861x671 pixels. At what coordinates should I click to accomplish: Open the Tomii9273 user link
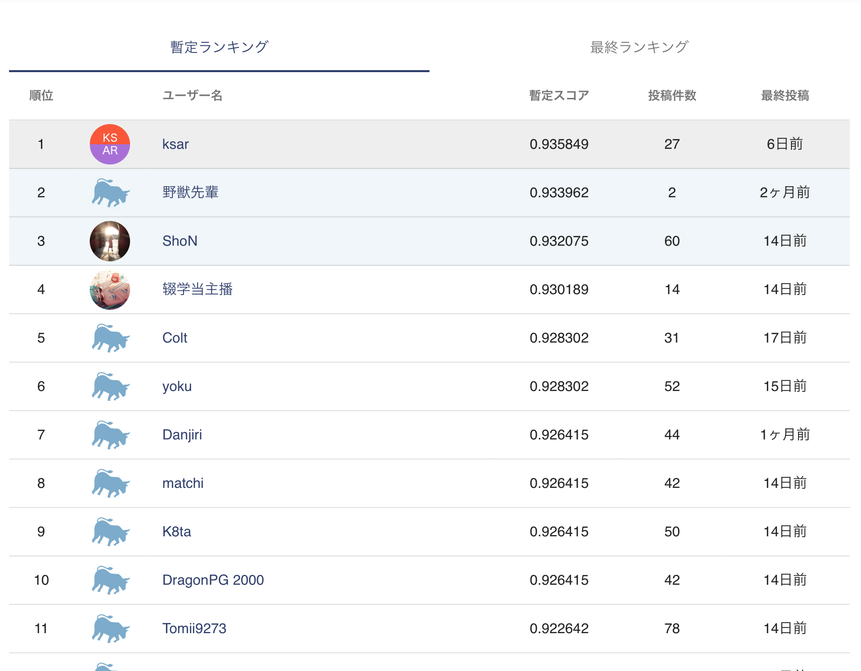194,629
